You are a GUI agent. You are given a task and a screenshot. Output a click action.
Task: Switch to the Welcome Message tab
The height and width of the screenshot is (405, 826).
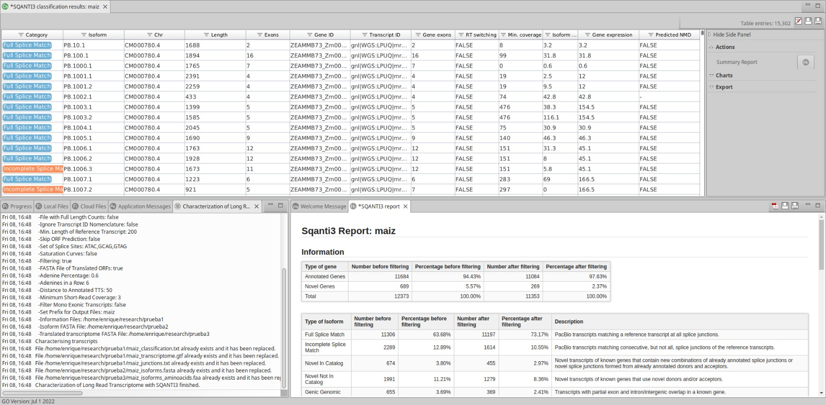tap(319, 206)
